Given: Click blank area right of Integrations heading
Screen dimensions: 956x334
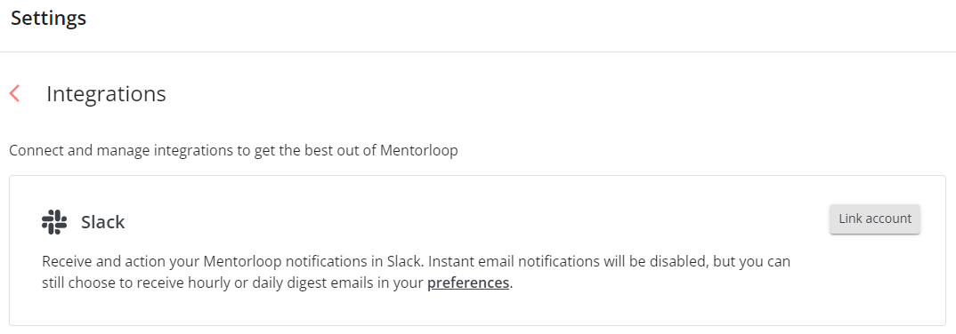Looking at the screenshot, I should pos(548,94).
